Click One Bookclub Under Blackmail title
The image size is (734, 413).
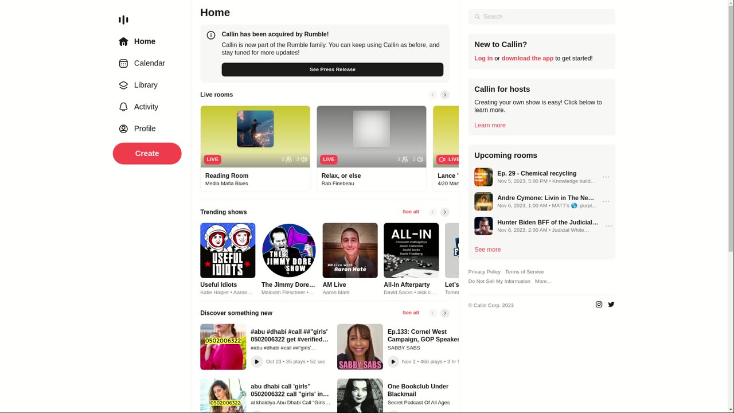coord(418,391)
